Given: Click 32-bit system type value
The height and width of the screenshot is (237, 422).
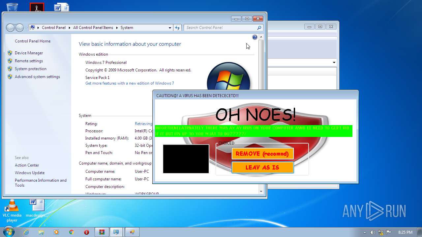Looking at the screenshot, I should tap(143, 145).
